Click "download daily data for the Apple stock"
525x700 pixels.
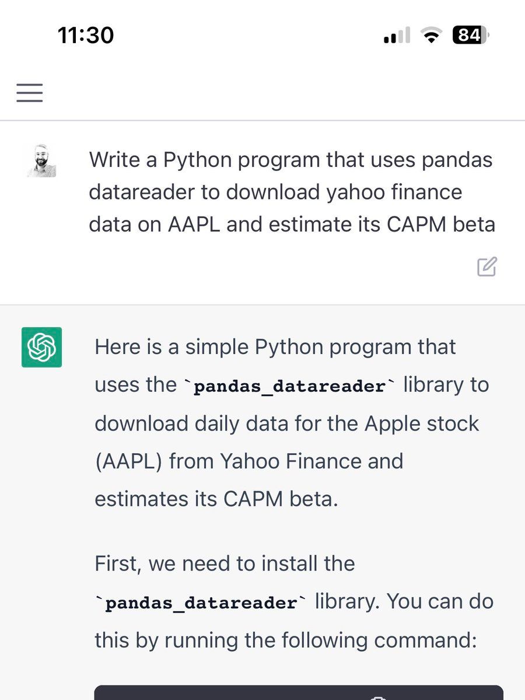point(286,423)
